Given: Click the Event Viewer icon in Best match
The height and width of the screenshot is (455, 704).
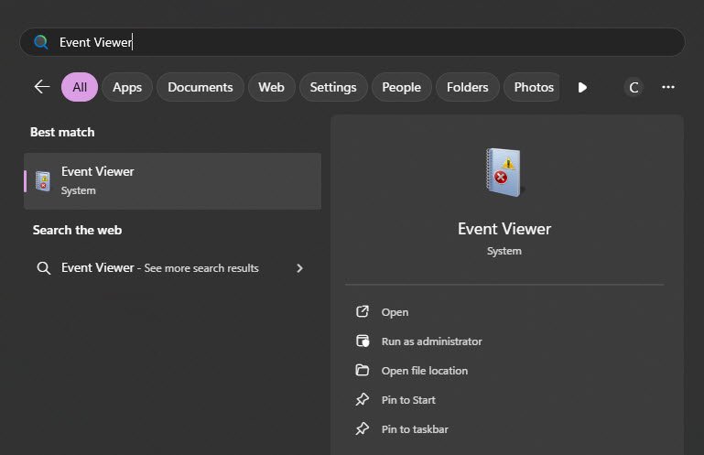Looking at the screenshot, I should (43, 180).
